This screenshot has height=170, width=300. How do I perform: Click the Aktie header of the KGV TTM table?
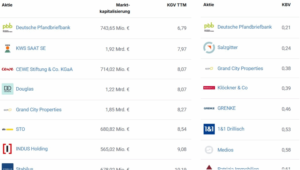click(7, 5)
